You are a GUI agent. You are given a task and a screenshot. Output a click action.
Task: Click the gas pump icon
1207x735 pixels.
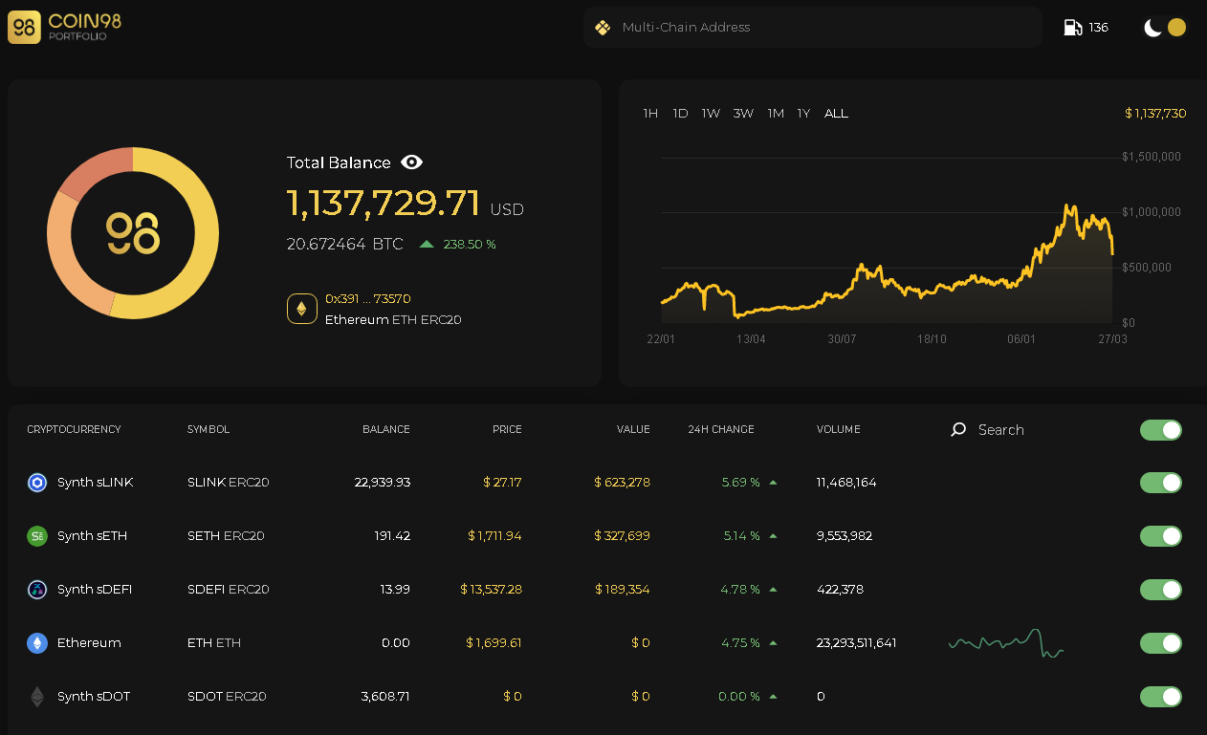(x=1073, y=28)
